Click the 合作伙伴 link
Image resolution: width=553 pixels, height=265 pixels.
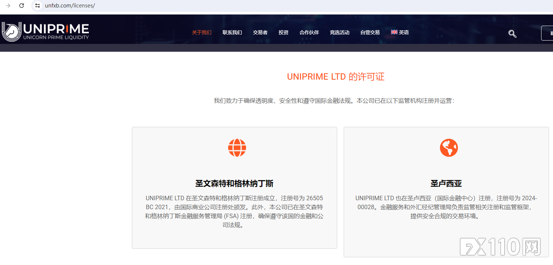308,32
